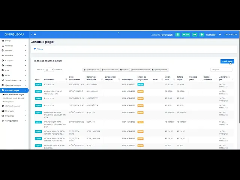Image resolution: width=240 pixels, height=180 pixels.
Task: Open Ações dropdown for NOTA_27 row
Action: (38, 145)
